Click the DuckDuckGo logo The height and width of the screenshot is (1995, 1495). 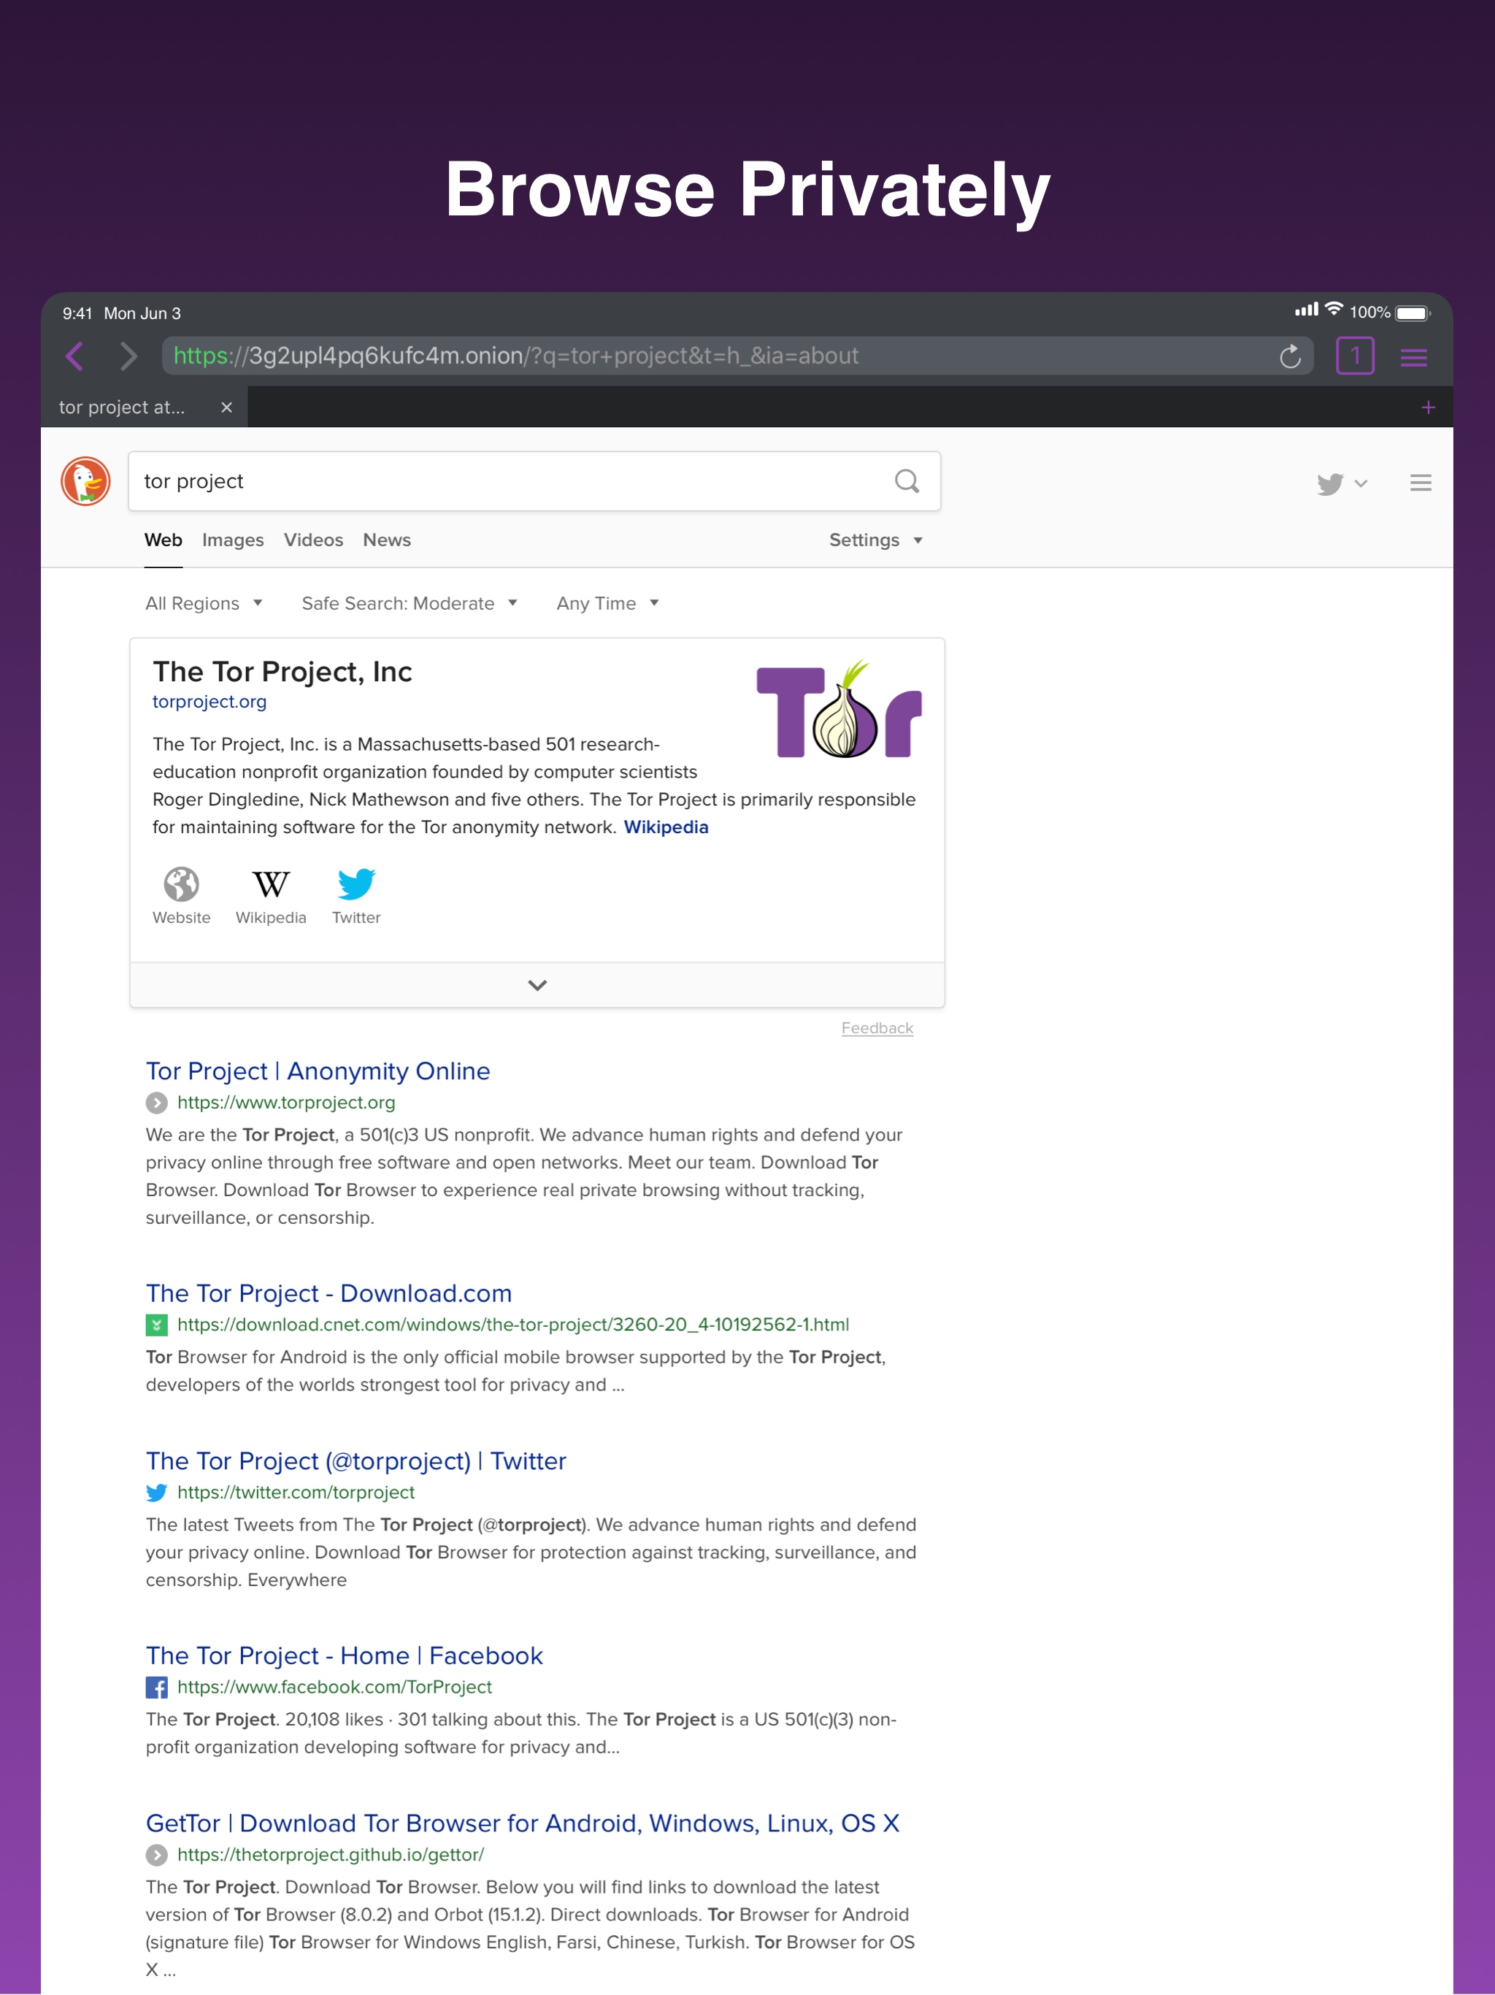(x=85, y=482)
